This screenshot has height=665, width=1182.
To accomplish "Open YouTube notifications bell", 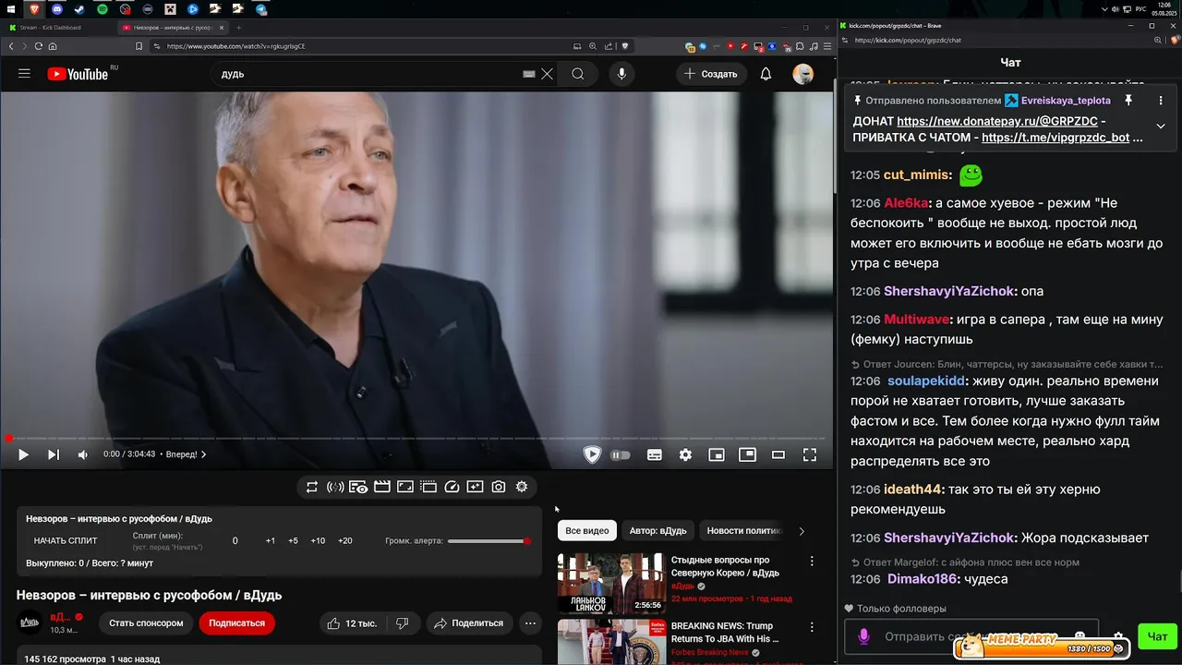I will point(766,74).
